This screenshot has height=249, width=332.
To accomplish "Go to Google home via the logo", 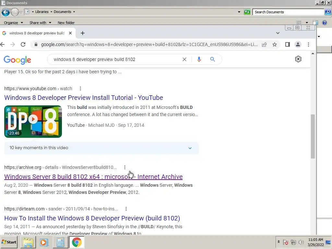I will tap(18, 60).
